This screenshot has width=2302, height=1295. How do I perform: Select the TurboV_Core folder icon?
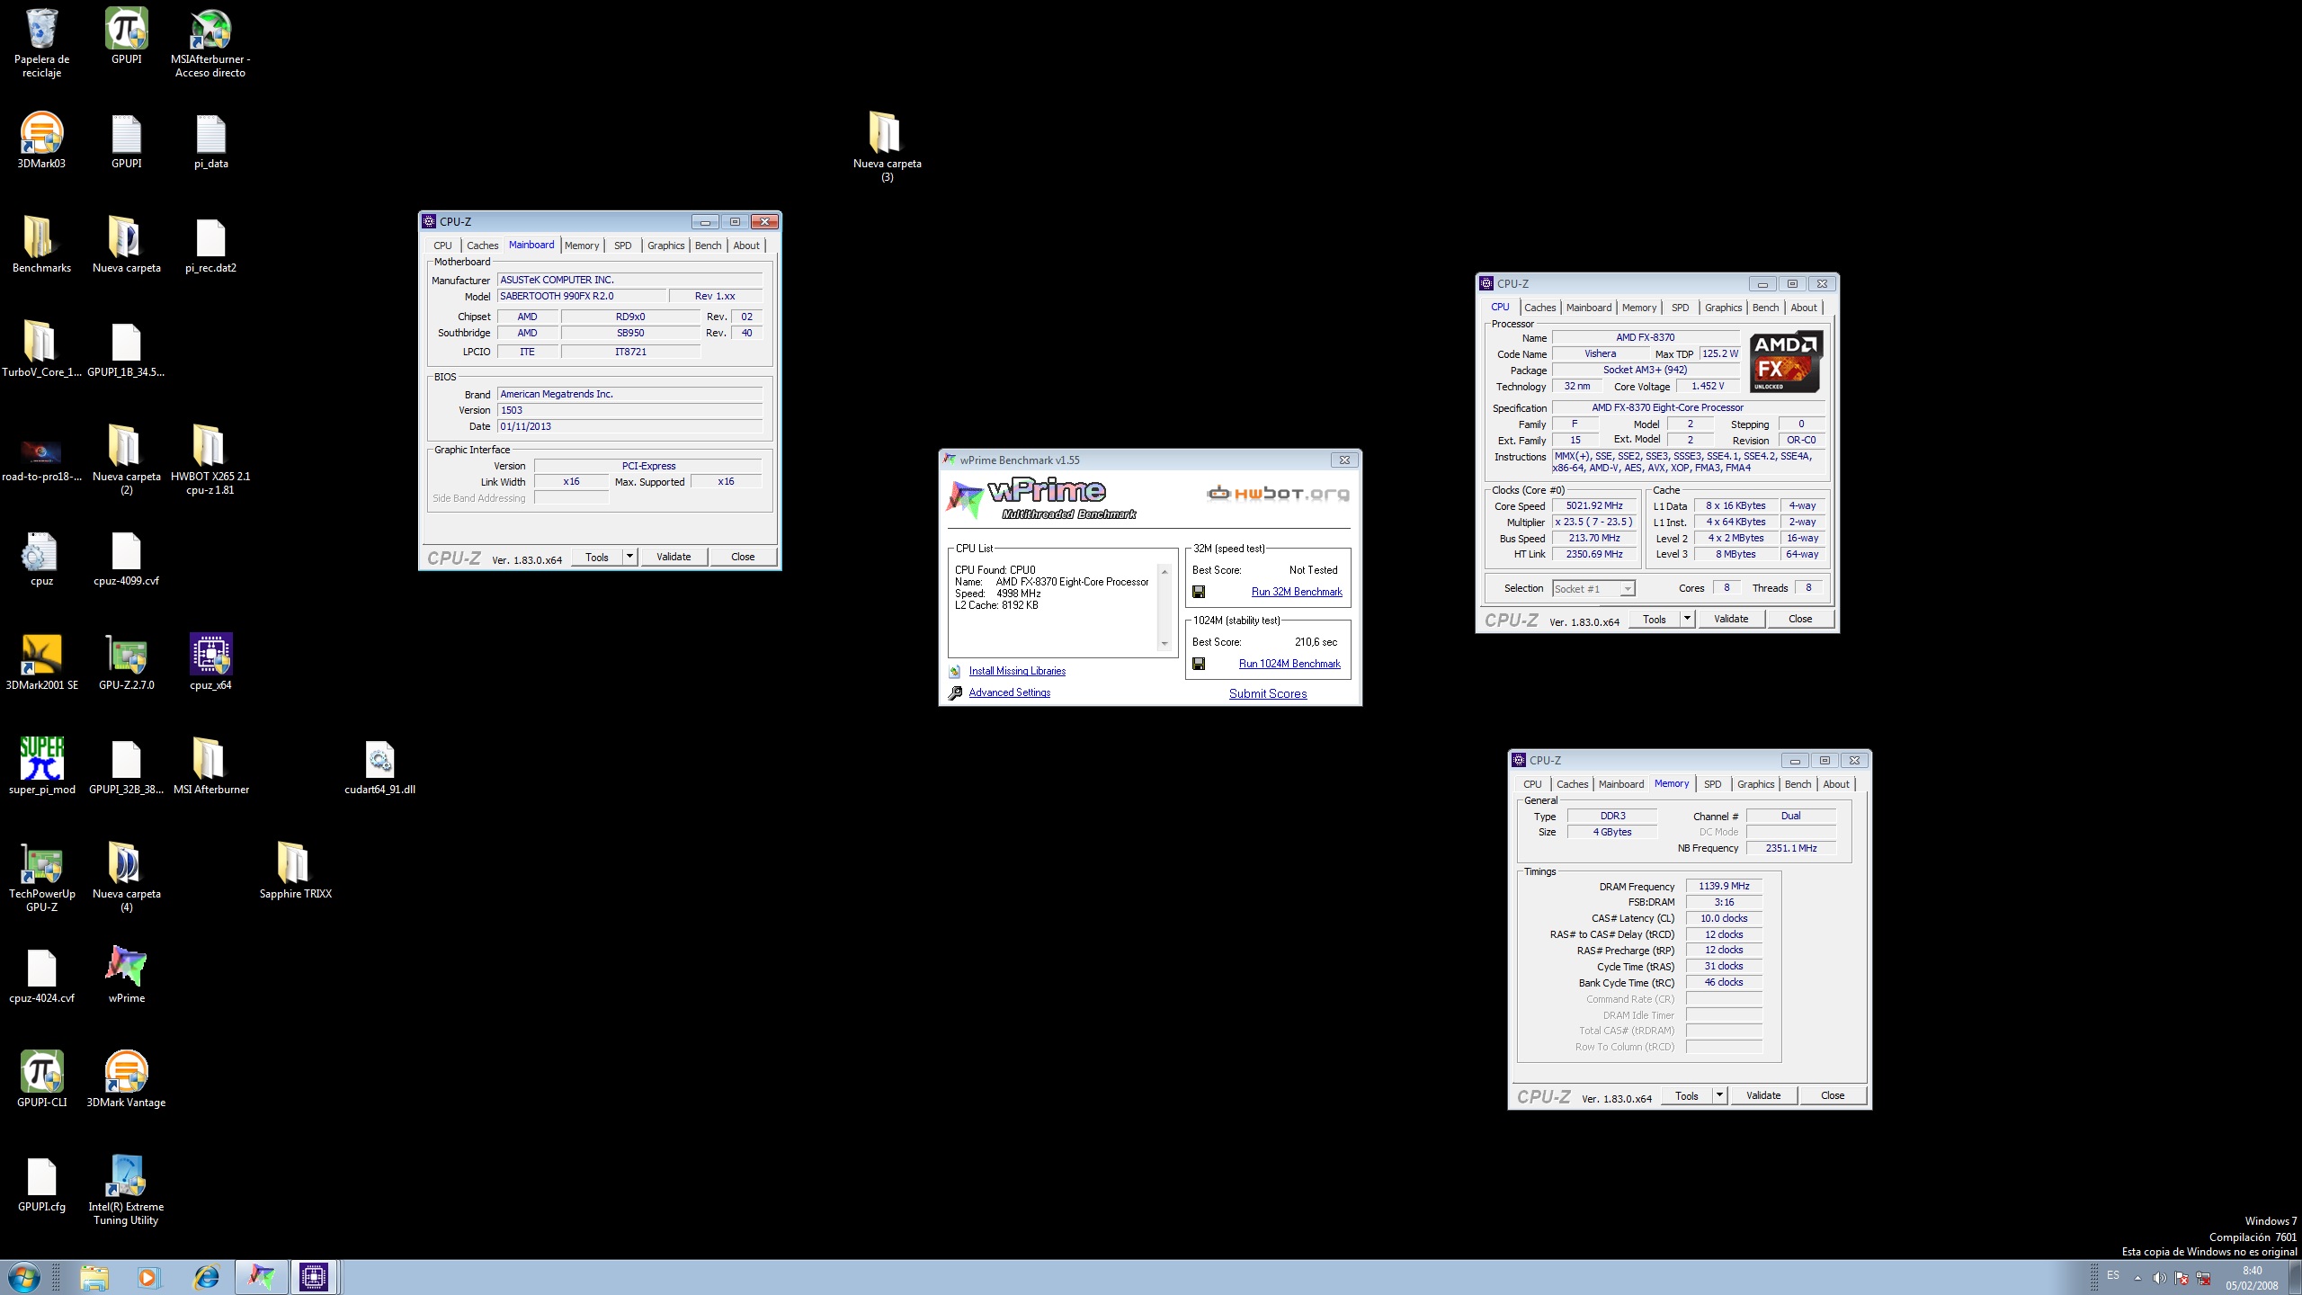[41, 343]
